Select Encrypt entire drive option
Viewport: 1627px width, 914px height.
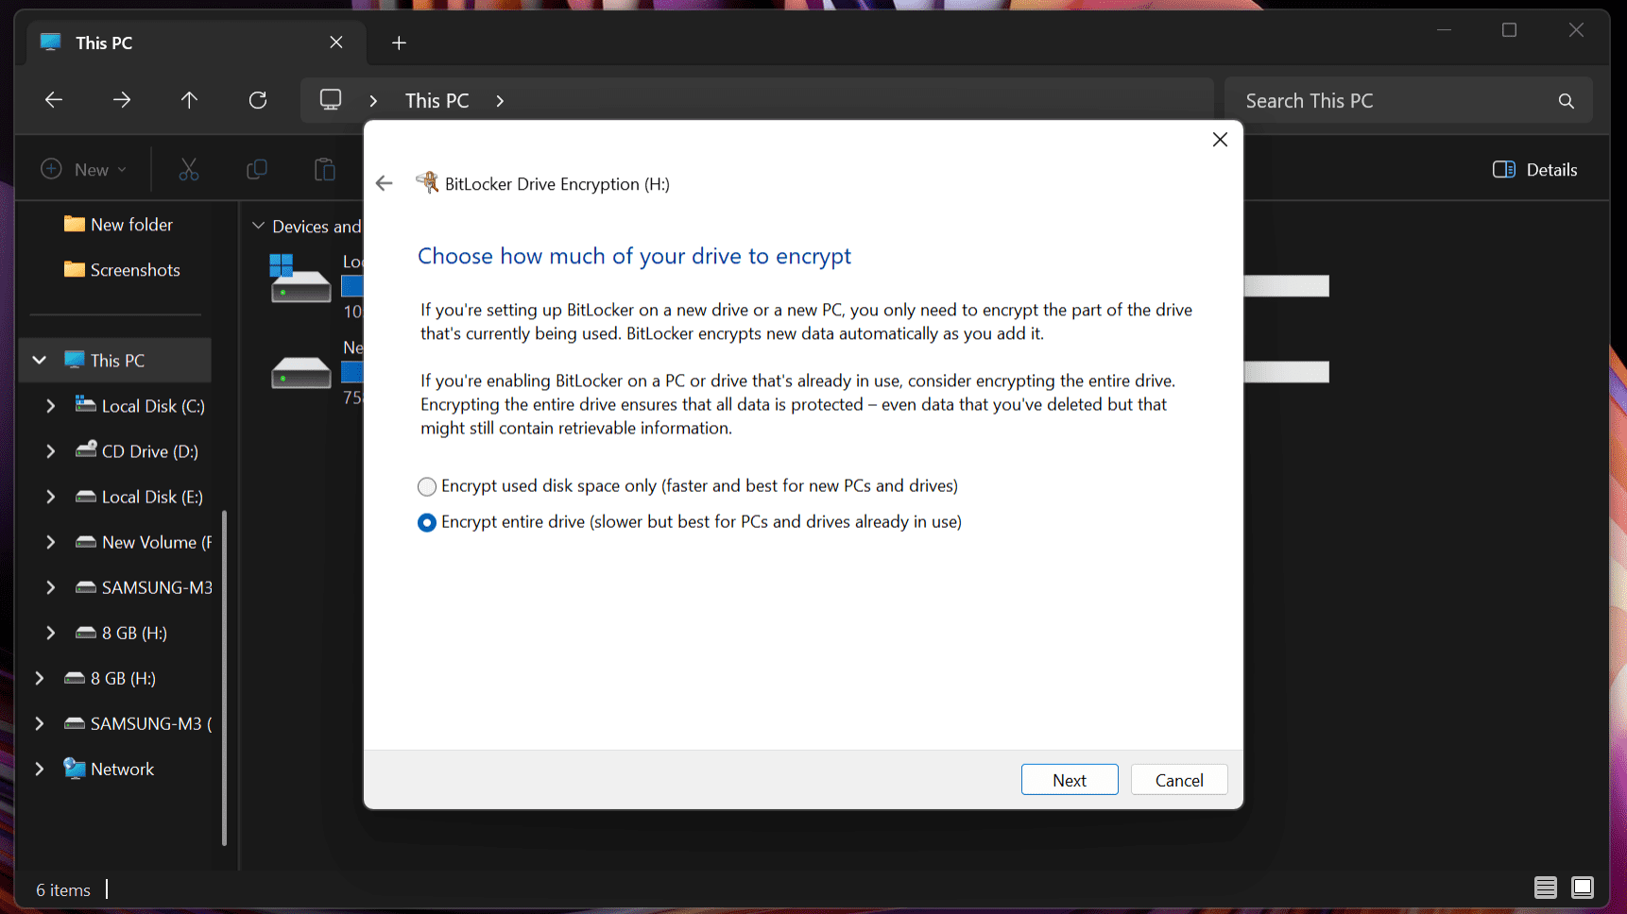pyautogui.click(x=426, y=522)
